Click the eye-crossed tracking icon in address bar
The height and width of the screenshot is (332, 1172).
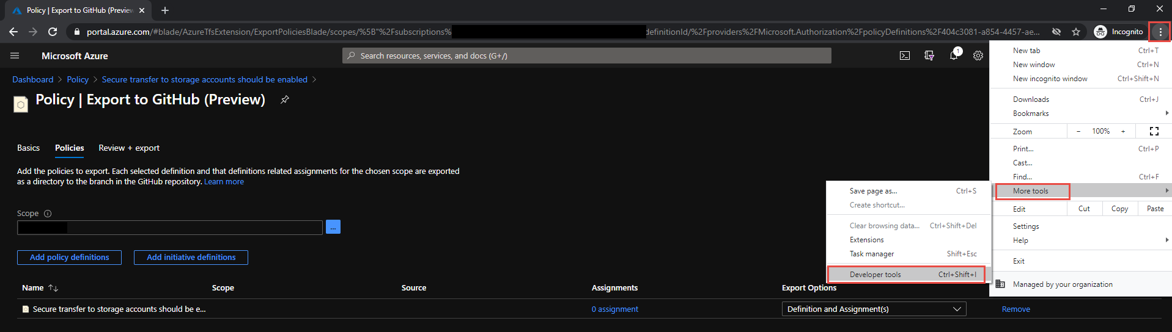pos(1056,32)
